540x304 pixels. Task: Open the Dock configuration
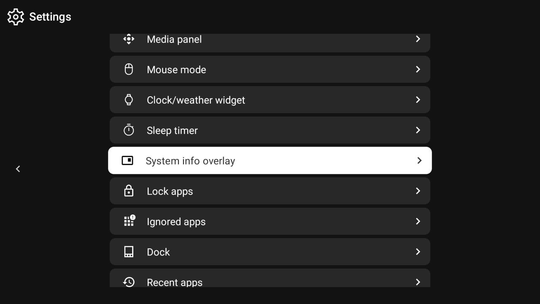pos(270,252)
